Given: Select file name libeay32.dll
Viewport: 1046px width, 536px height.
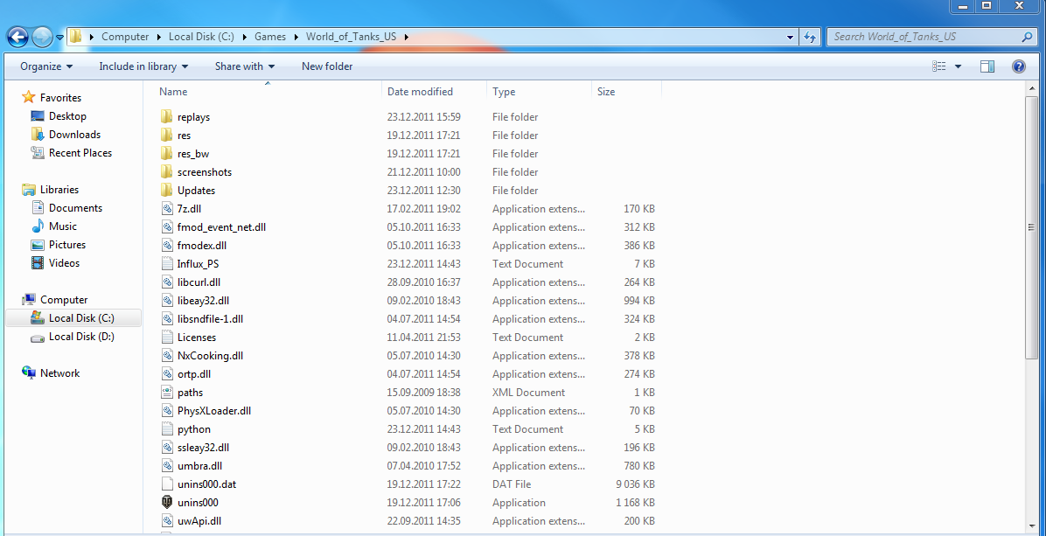Looking at the screenshot, I should (x=204, y=301).
